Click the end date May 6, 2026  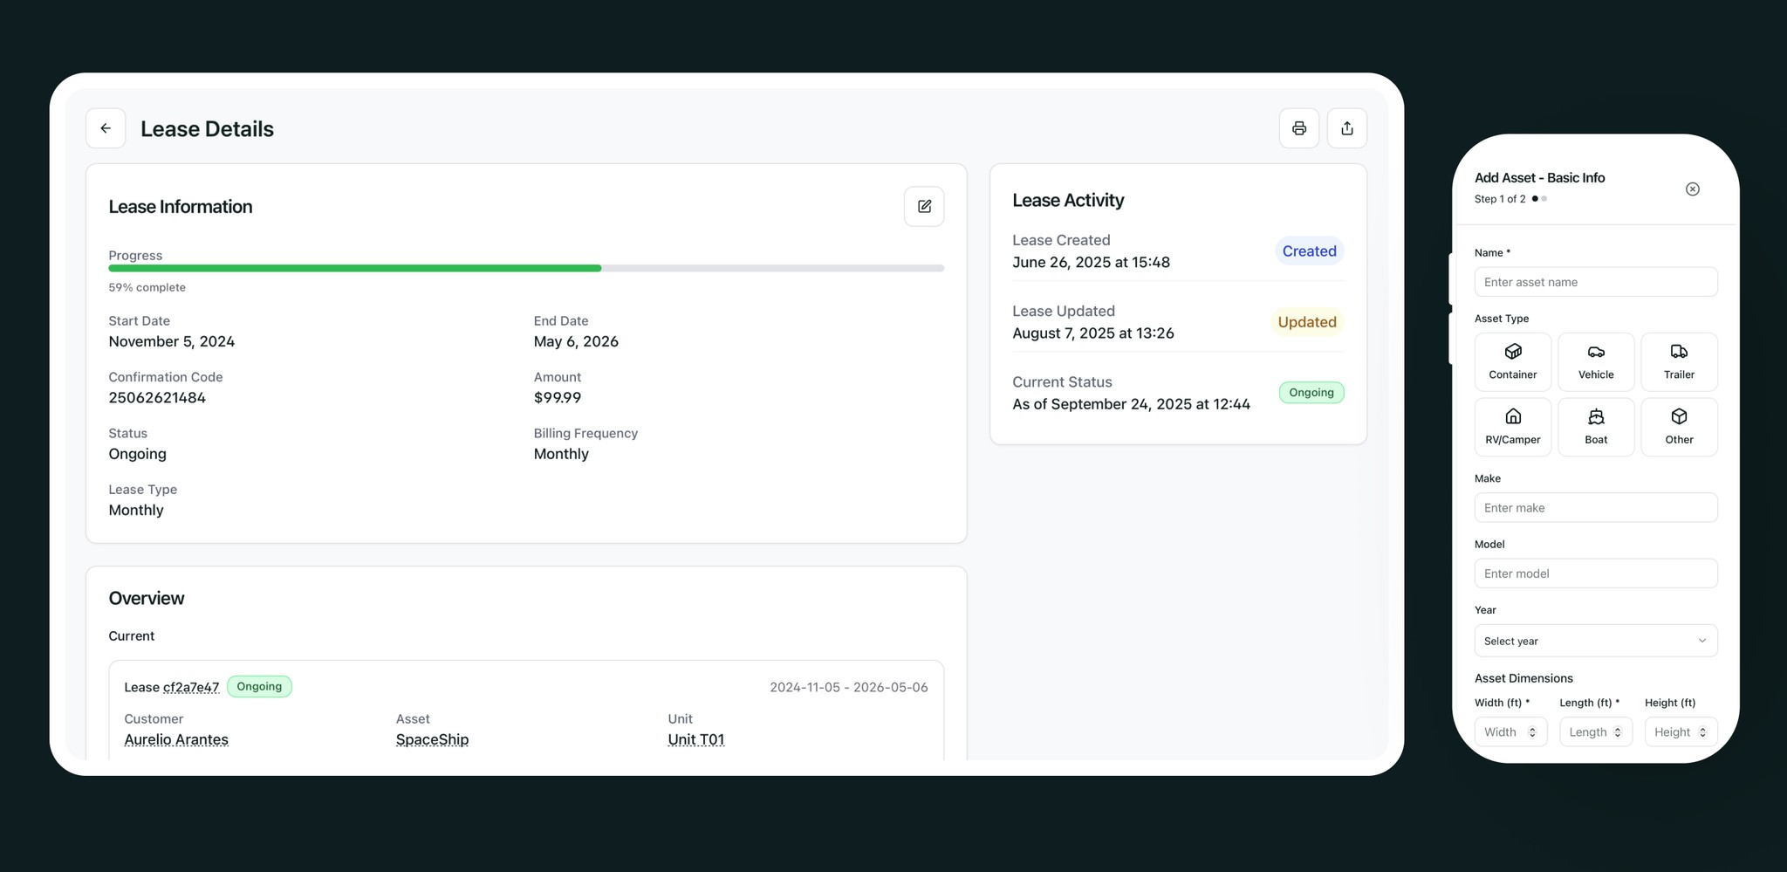[x=576, y=341]
